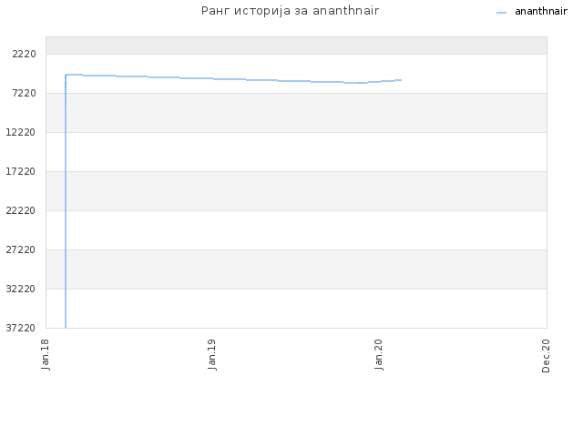
Task: Select the 32220 y-axis label
Action: pos(20,289)
